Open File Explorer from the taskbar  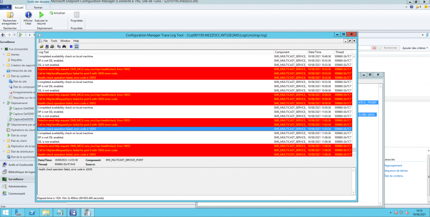46,213
